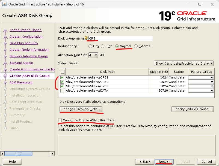Open Failure Group dropdown for DATA disk
Image resolution: width=219 pixels, height=166 pixels.
201,90
